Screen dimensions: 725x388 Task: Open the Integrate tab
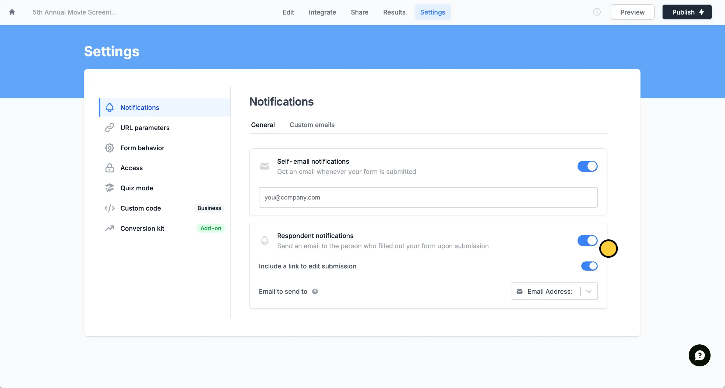coord(322,12)
